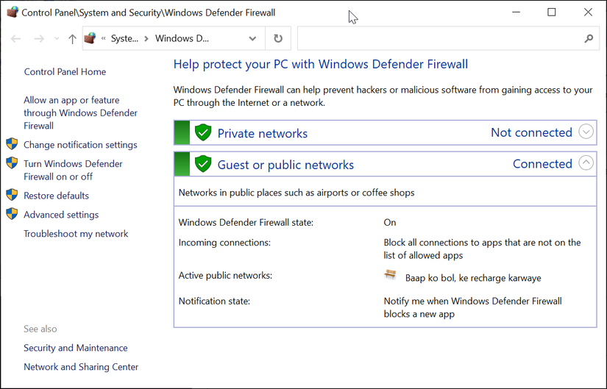Open Change notification settings
607x389 pixels.
click(x=80, y=145)
